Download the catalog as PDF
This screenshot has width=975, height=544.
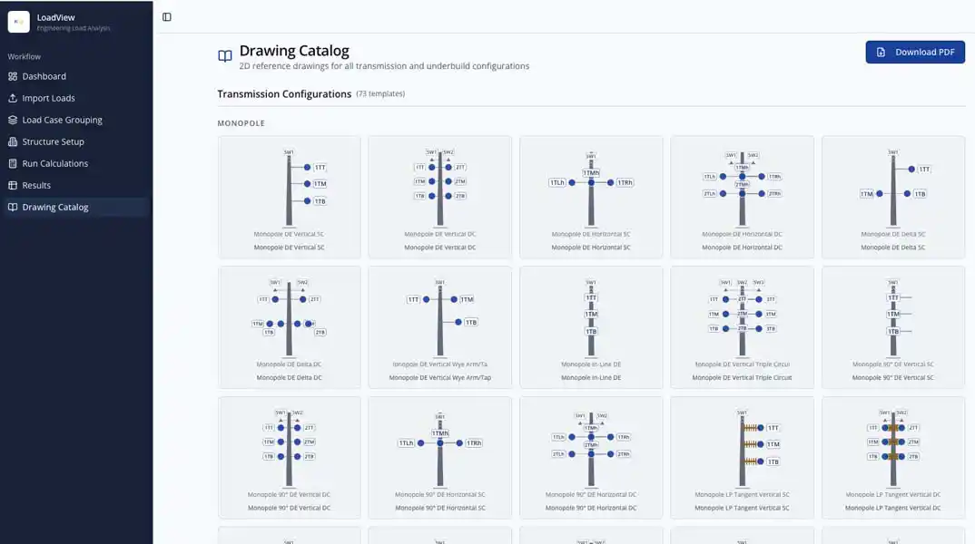[915, 53]
